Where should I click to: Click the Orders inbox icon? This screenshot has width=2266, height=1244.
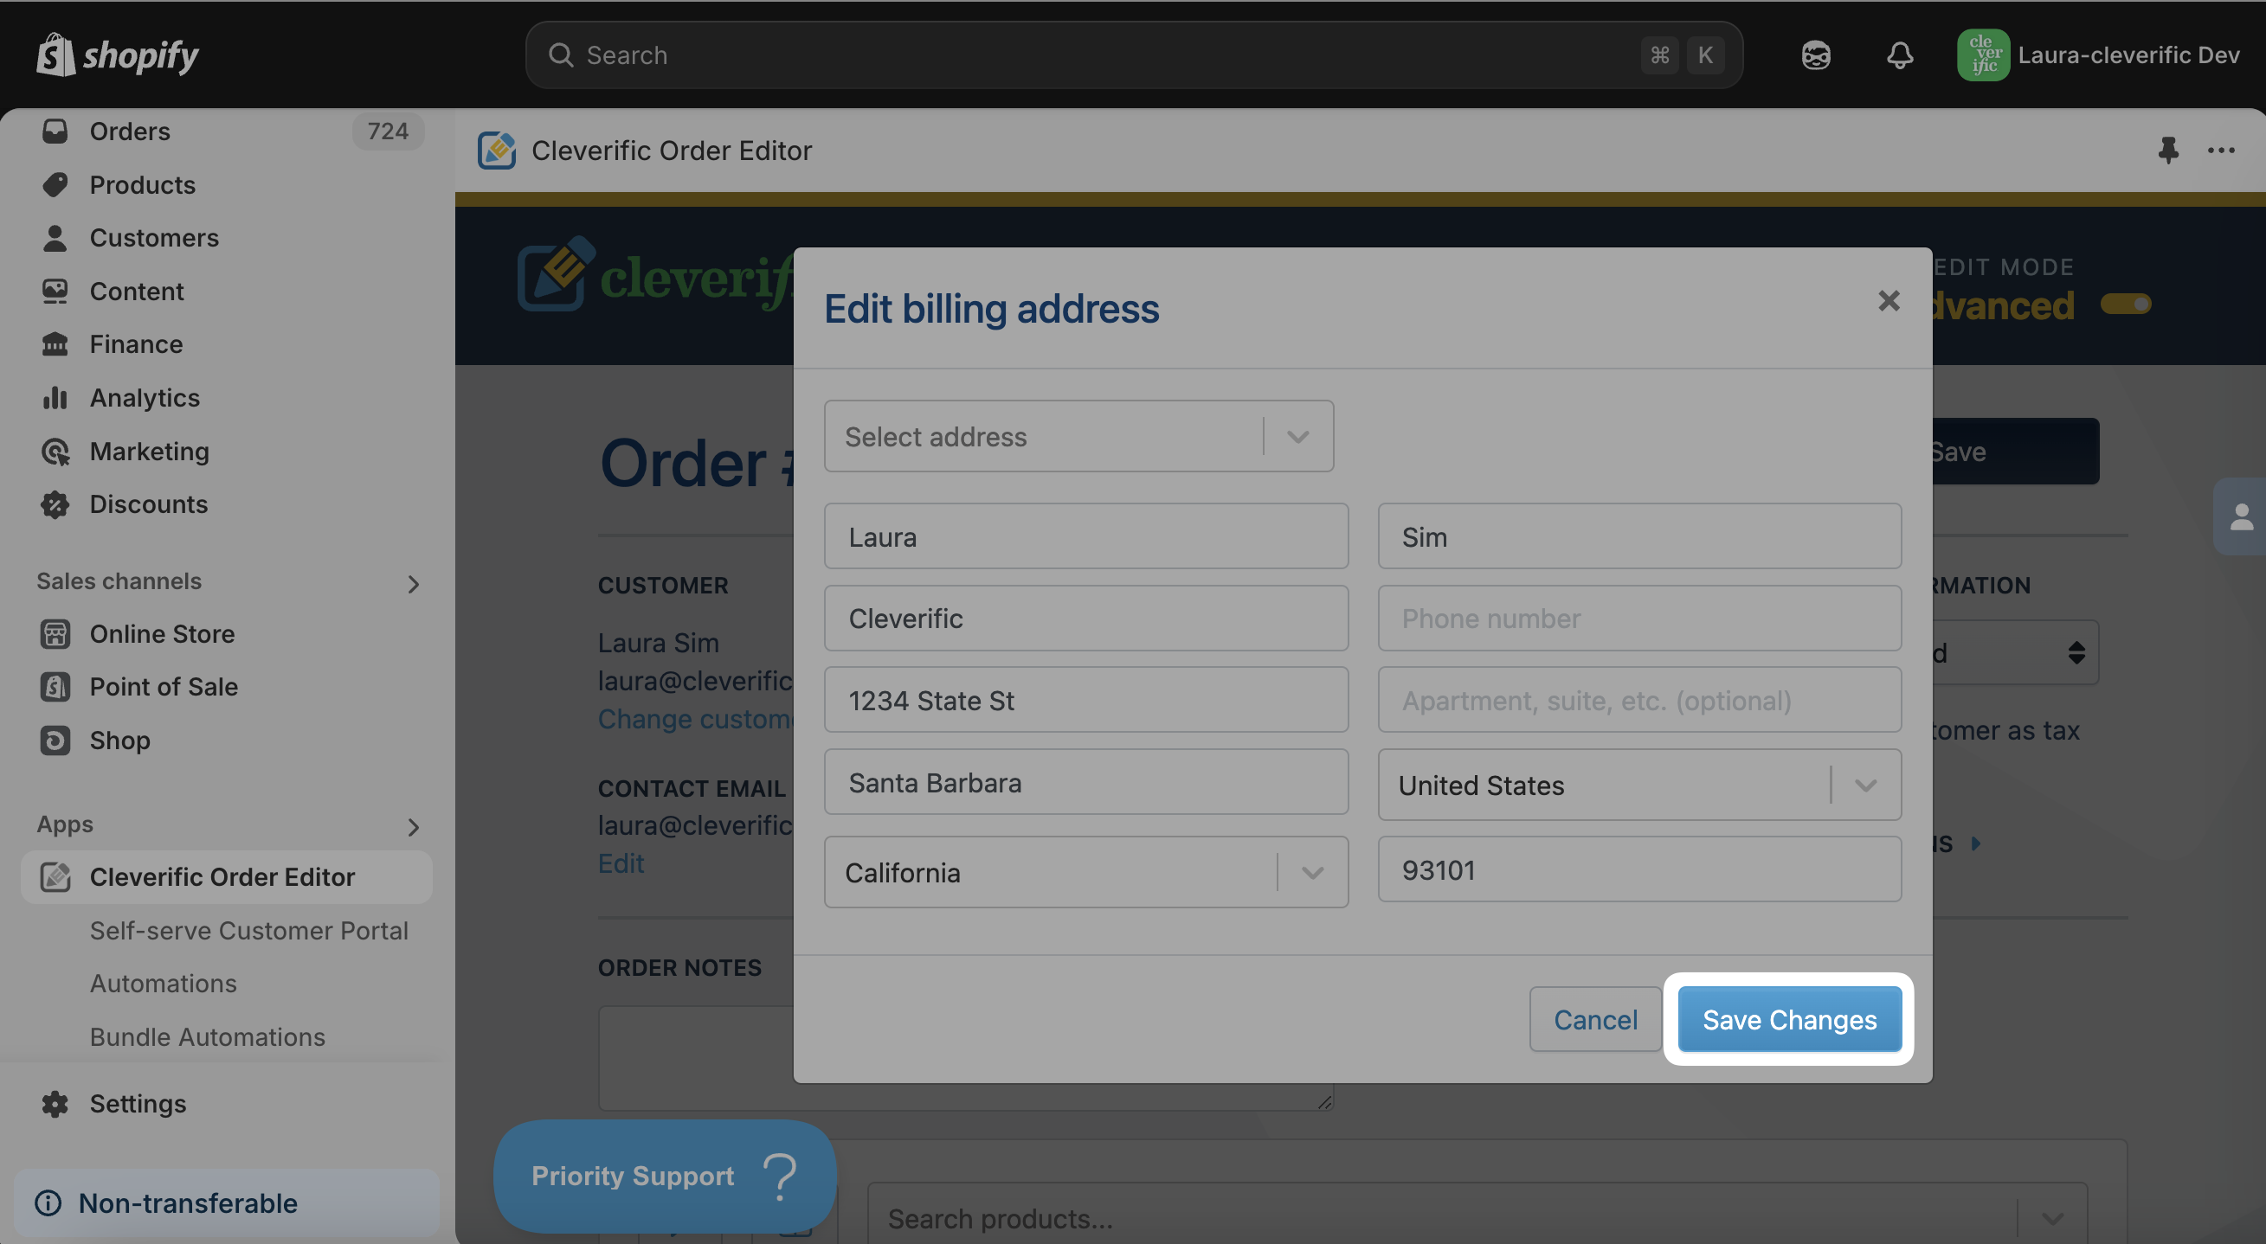pyautogui.click(x=55, y=131)
